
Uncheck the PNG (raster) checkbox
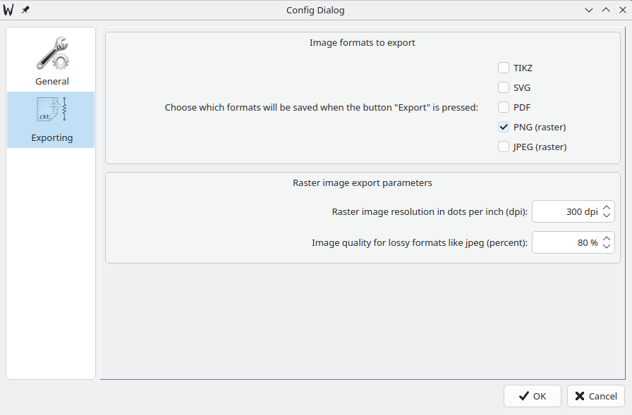coord(504,128)
